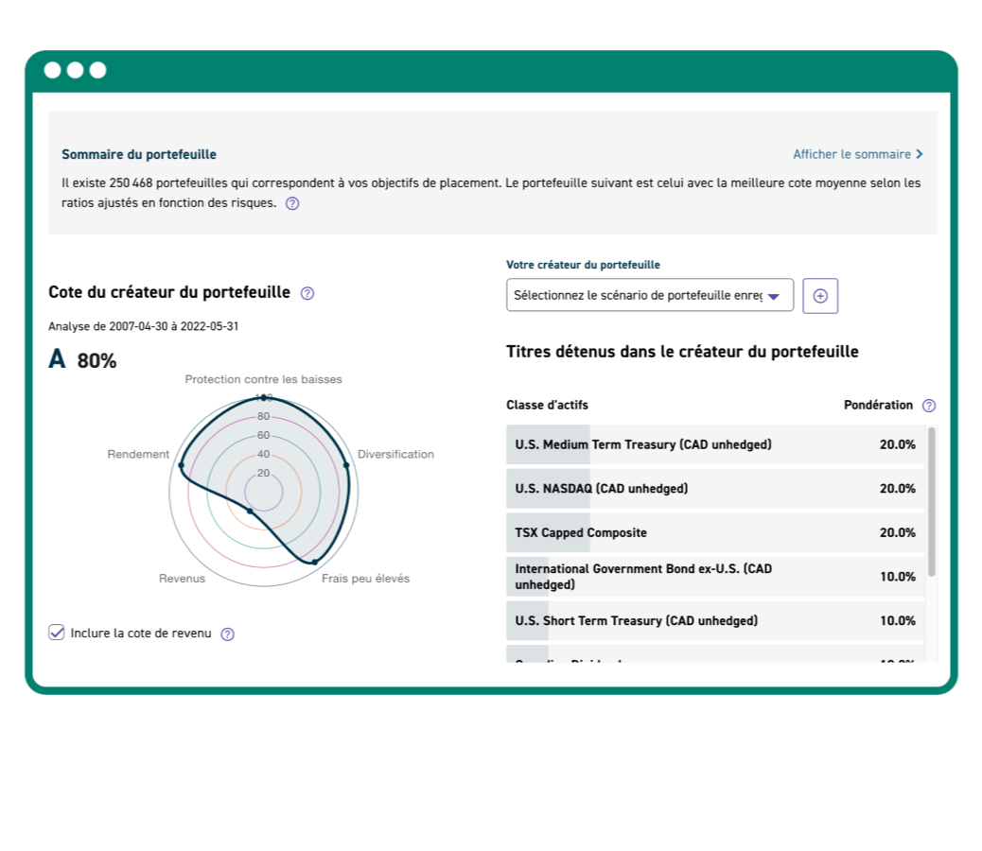Go to Titres détenus dans le créateur heading
Viewport: 982px width, 851px height.
tap(682, 351)
